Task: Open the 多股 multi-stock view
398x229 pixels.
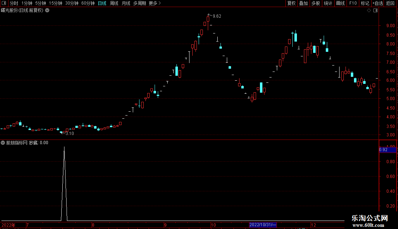Action: (x=316, y=3)
